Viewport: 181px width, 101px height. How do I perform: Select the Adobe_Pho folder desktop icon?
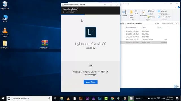point(5,45)
